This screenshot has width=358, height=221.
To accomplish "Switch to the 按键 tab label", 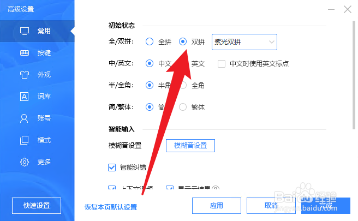I will click(x=44, y=53).
